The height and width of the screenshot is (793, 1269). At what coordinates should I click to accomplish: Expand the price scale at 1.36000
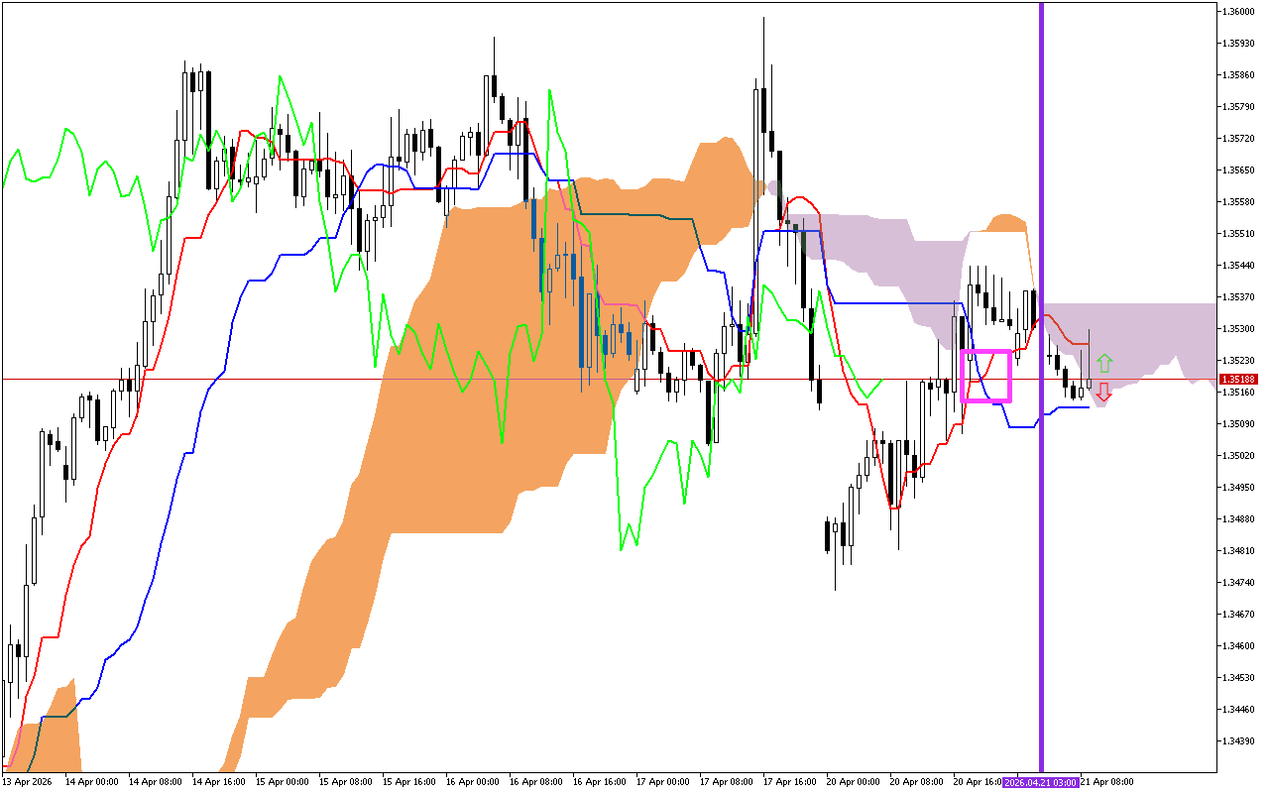tap(1237, 12)
